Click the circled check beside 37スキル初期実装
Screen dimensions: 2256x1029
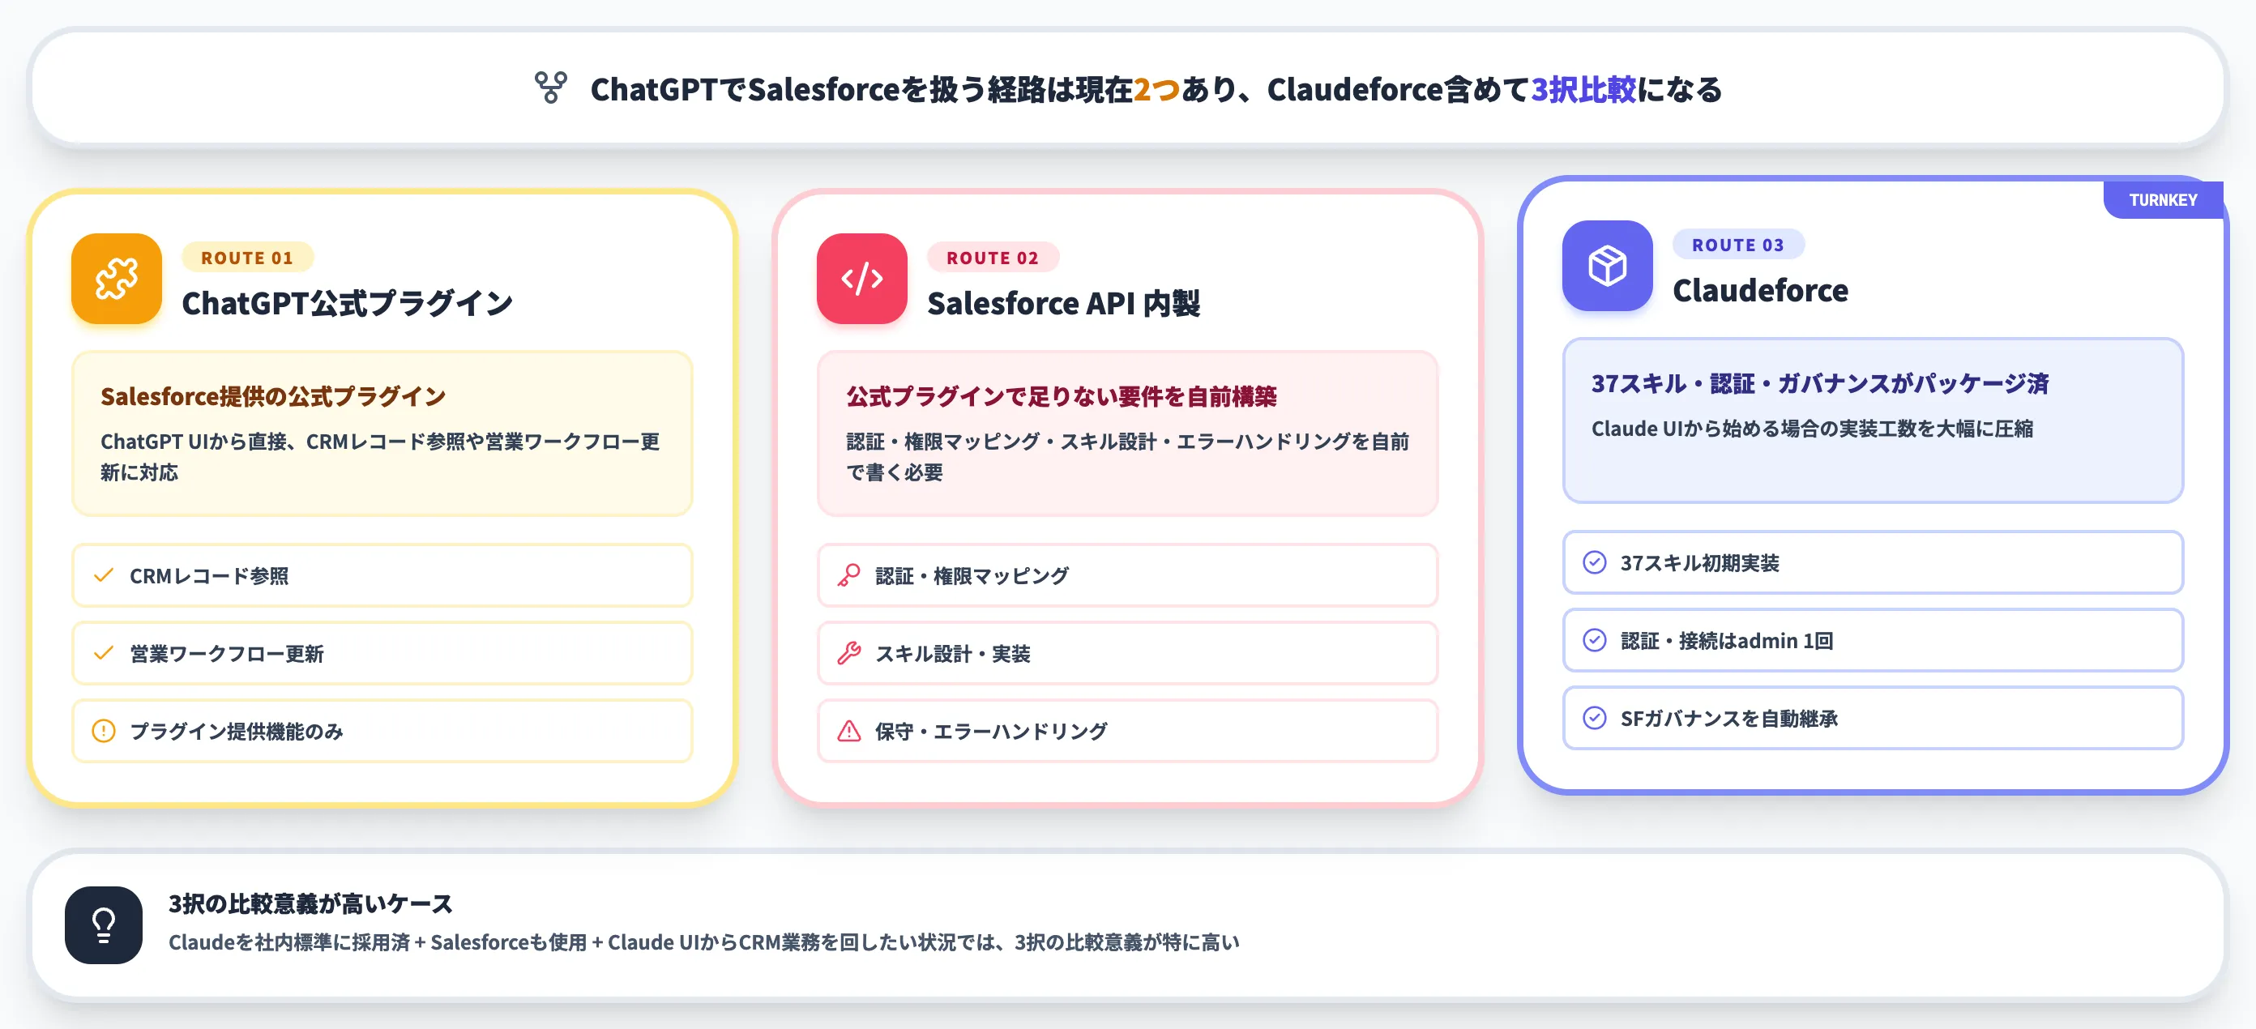coord(1594,562)
